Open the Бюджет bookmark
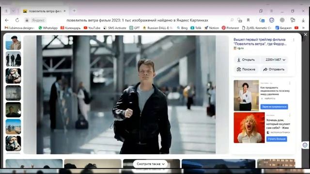Viewport: 310px width, 174px height. [x=283, y=28]
